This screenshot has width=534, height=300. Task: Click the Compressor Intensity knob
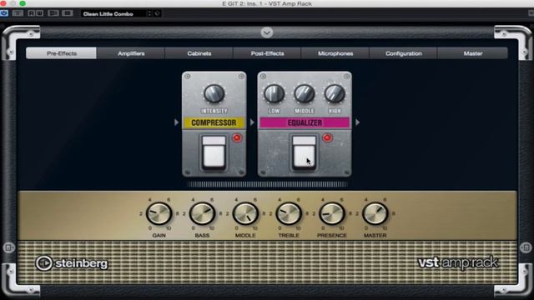pos(214,93)
